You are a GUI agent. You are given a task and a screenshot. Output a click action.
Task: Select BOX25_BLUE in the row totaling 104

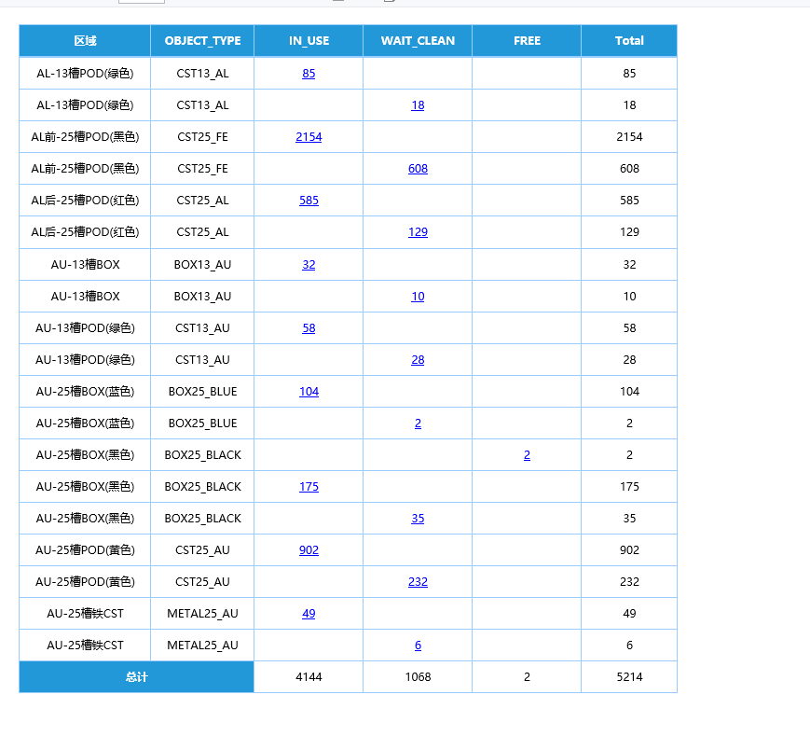pyautogui.click(x=202, y=392)
